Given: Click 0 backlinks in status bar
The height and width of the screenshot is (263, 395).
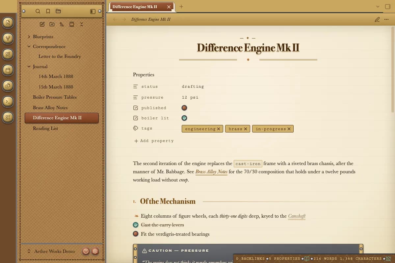Looking at the screenshot, I should (x=250, y=259).
